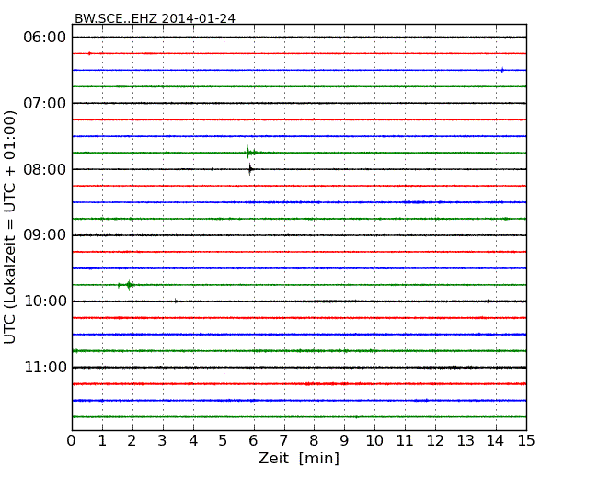Click the small blue spike near minute 14
The height and width of the screenshot is (478, 598).
click(502, 70)
